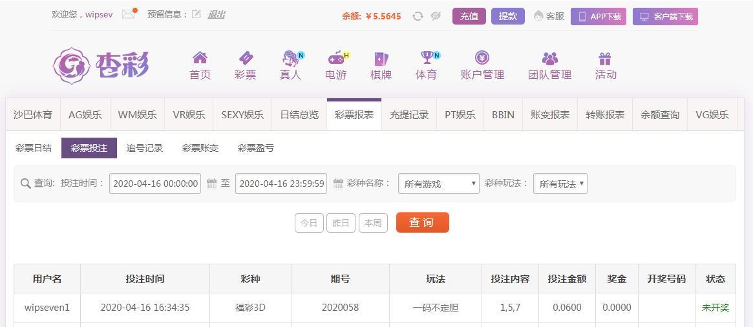Open 彩票账变 sub-tab
Image resolution: width=753 pixels, height=327 pixels.
tap(200, 148)
